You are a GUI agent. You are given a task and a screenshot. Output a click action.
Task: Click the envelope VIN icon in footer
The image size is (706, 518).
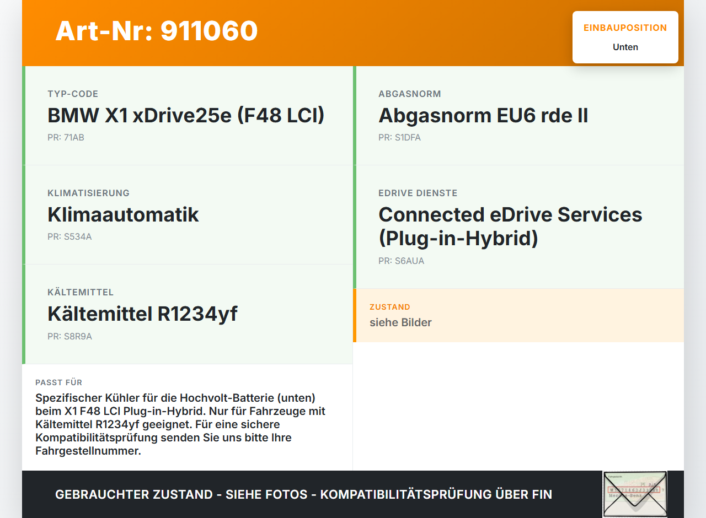click(x=635, y=494)
